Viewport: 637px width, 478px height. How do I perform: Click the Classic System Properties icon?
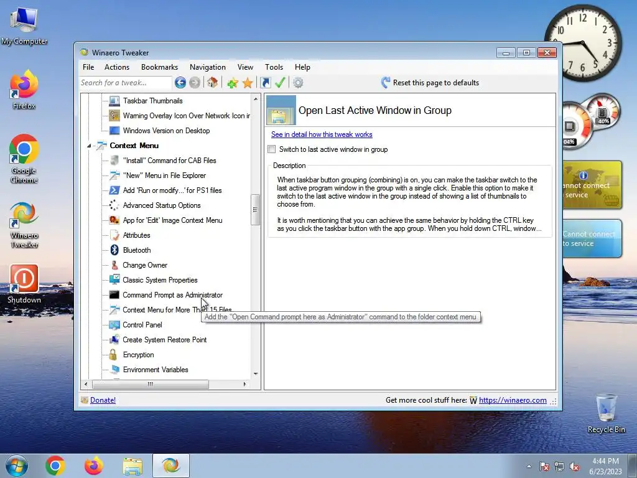pyautogui.click(x=114, y=279)
